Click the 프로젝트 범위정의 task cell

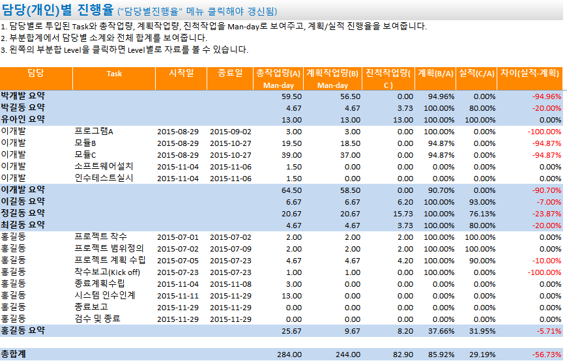pos(109,249)
